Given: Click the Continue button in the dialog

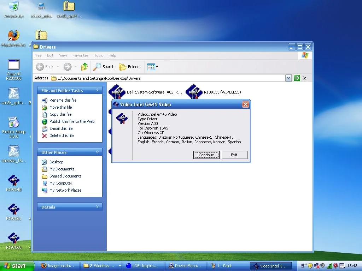Looking at the screenshot, I should [206, 155].
